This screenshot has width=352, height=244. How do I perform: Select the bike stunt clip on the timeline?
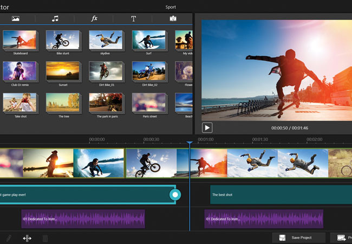(x=151, y=163)
